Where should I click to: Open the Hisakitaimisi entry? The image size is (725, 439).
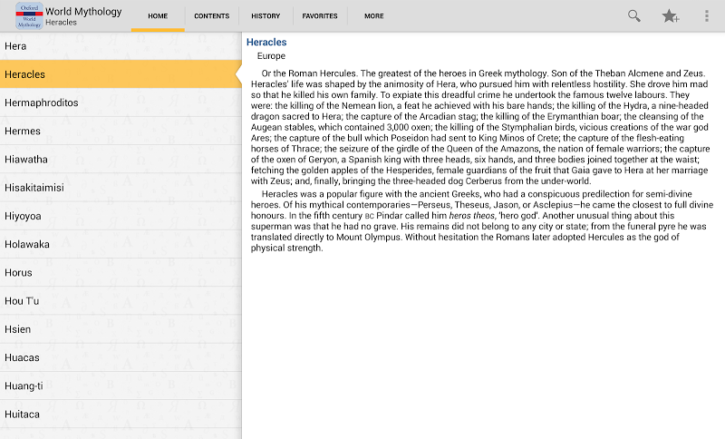[x=121, y=188]
